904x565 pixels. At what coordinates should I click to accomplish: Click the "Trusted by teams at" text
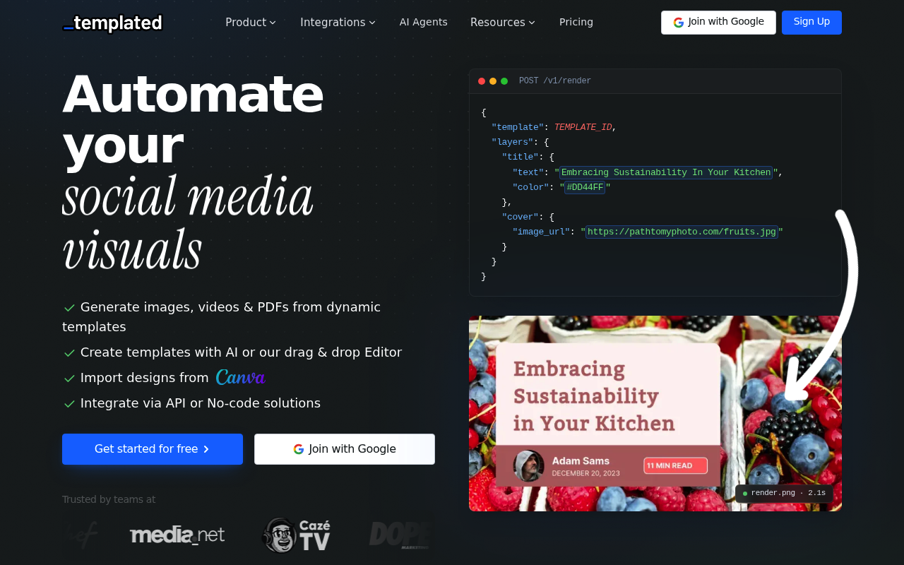(x=109, y=499)
